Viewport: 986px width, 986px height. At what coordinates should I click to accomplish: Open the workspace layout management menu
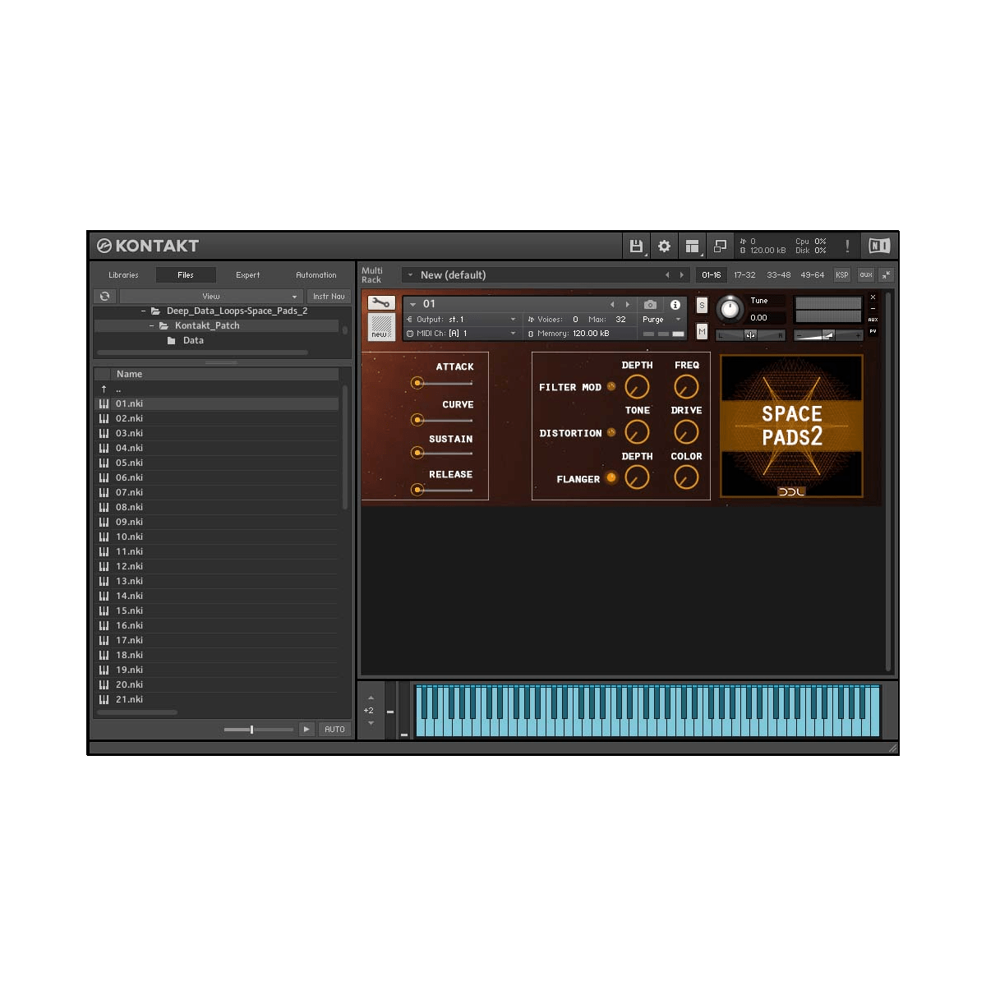(693, 246)
